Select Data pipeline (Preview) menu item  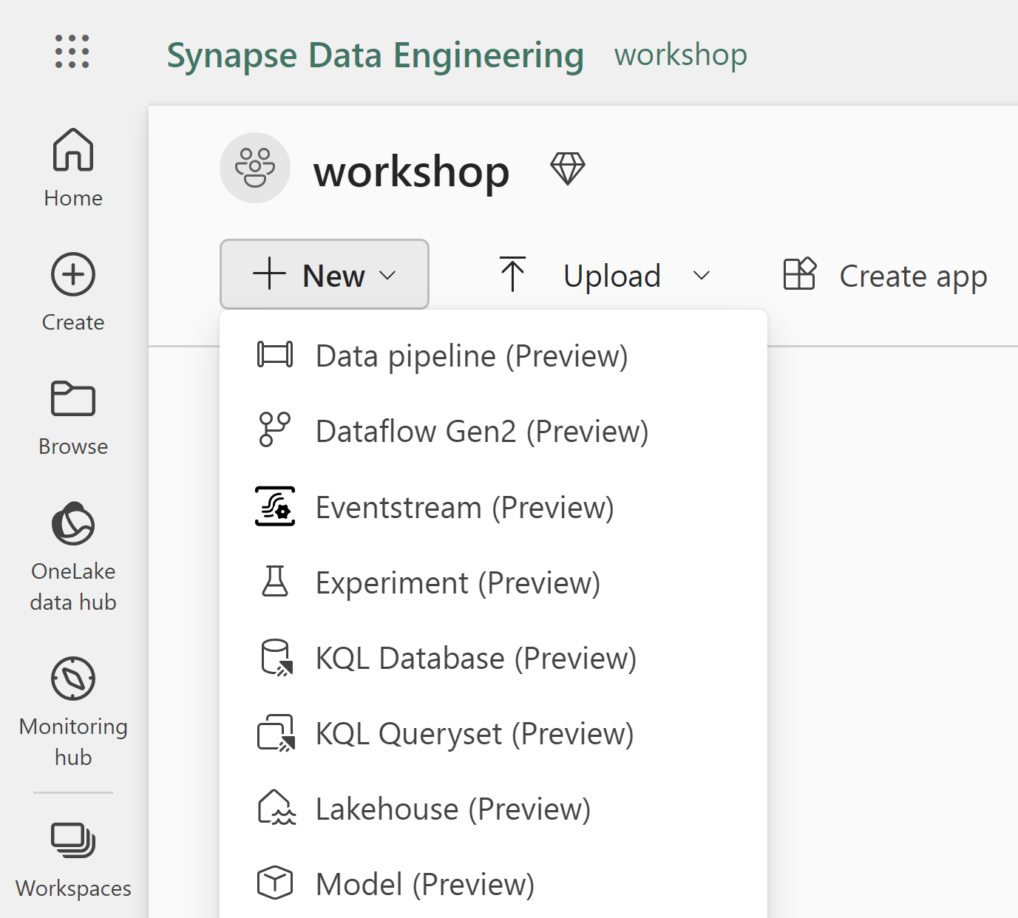click(x=493, y=356)
